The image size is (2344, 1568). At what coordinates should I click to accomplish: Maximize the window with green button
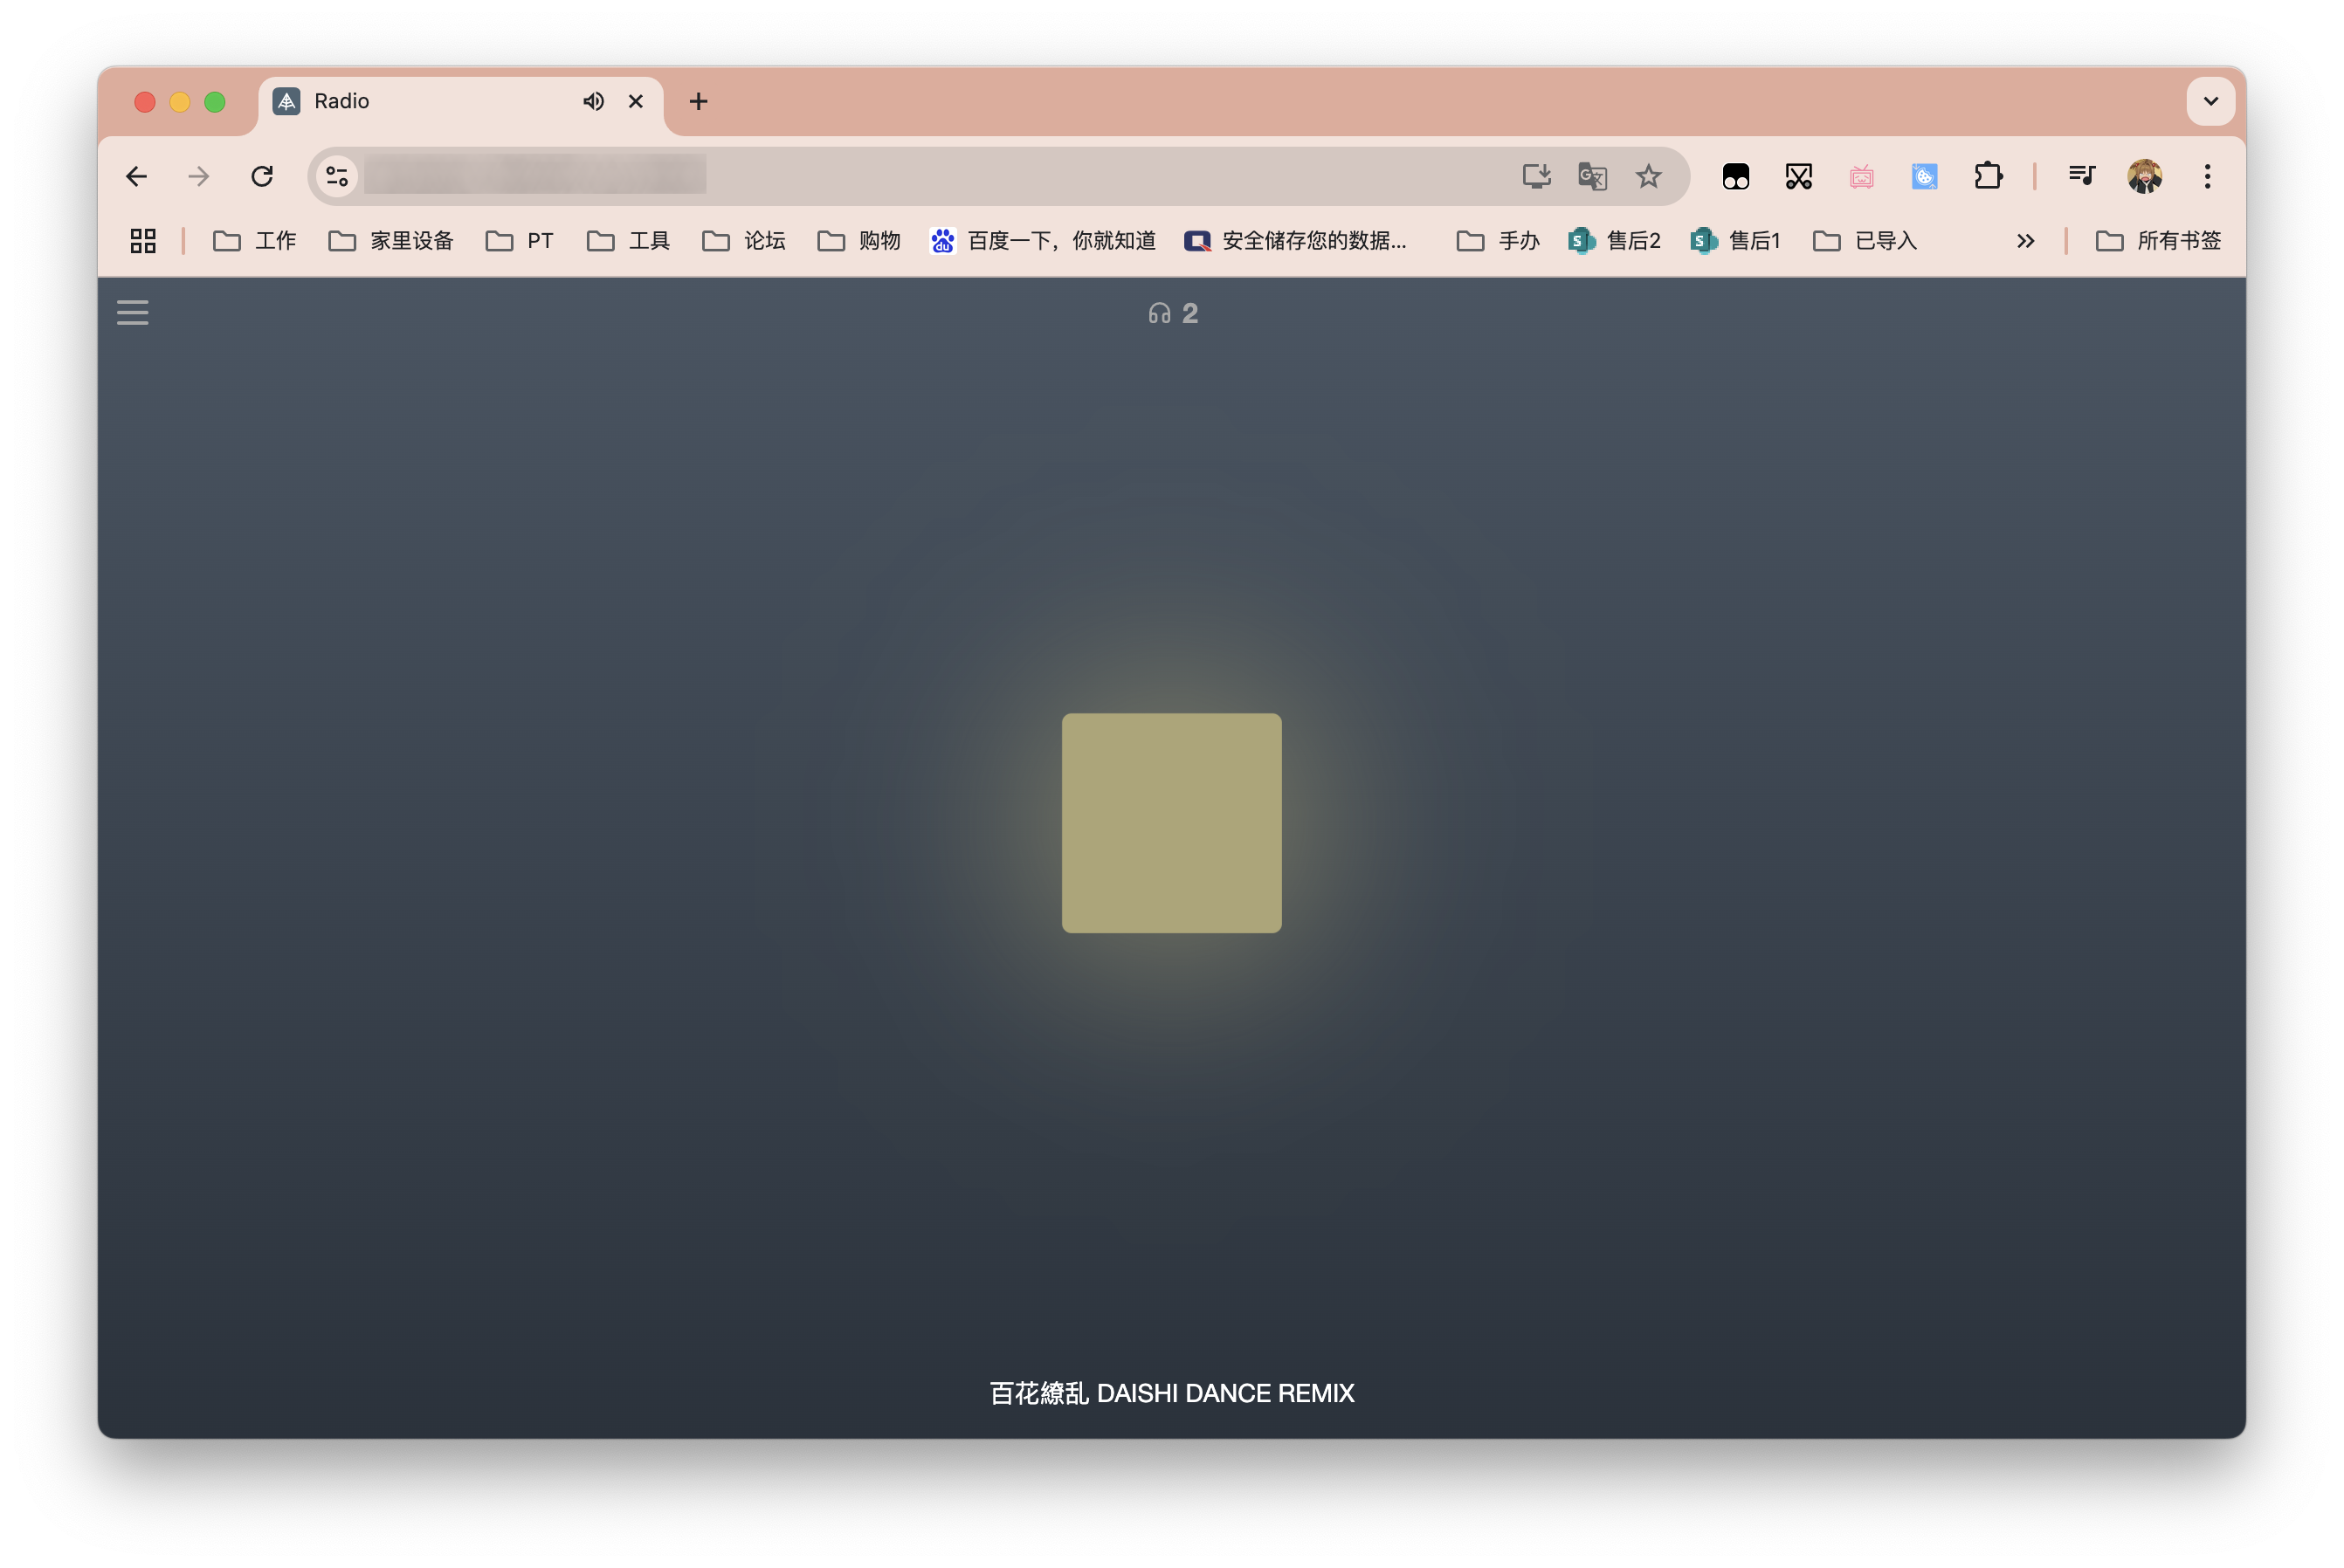tap(215, 102)
